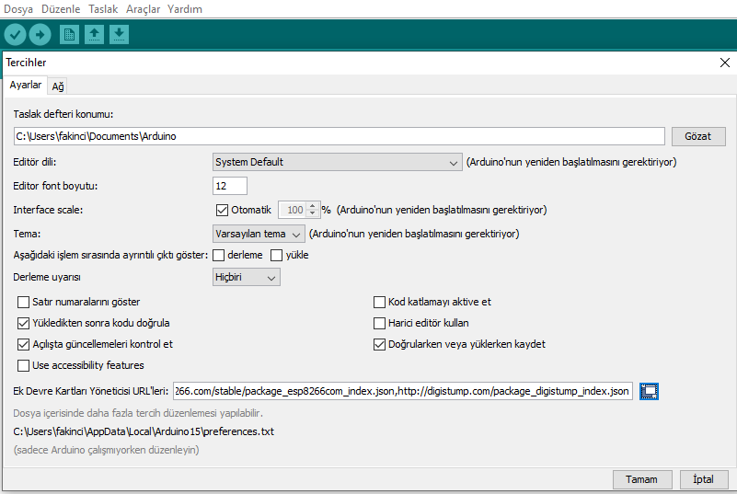
Task: Open the Araçlar menu
Action: 142,9
